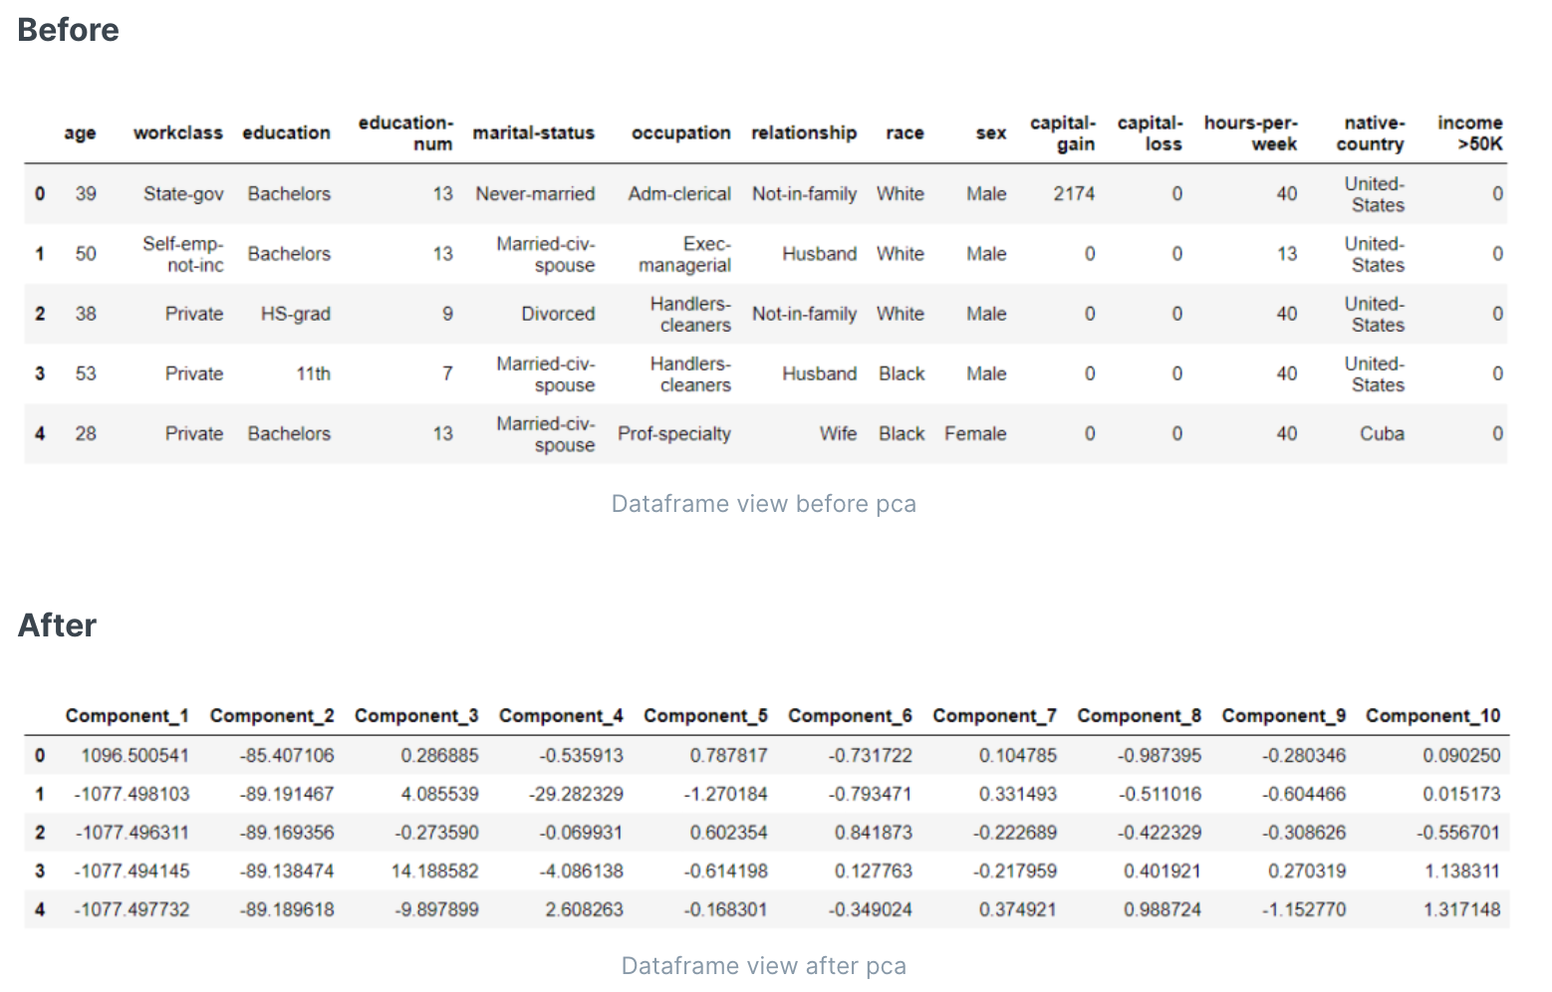Click the "Dataframe view before pca" caption

point(763,504)
